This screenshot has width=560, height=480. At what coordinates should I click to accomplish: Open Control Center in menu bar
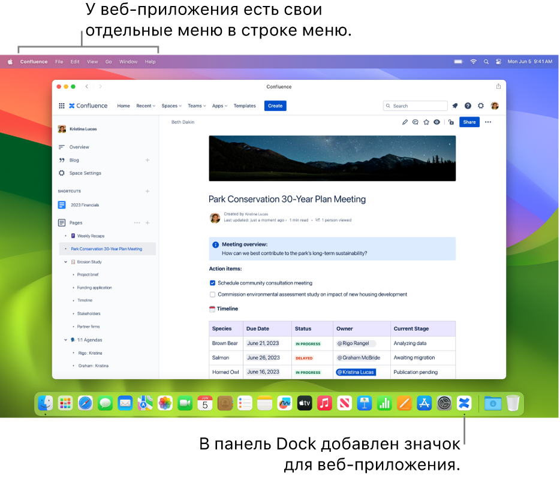[x=499, y=62]
